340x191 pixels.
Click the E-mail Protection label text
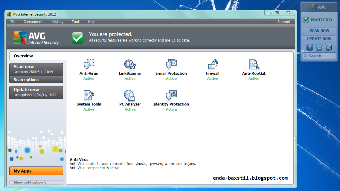(x=171, y=73)
